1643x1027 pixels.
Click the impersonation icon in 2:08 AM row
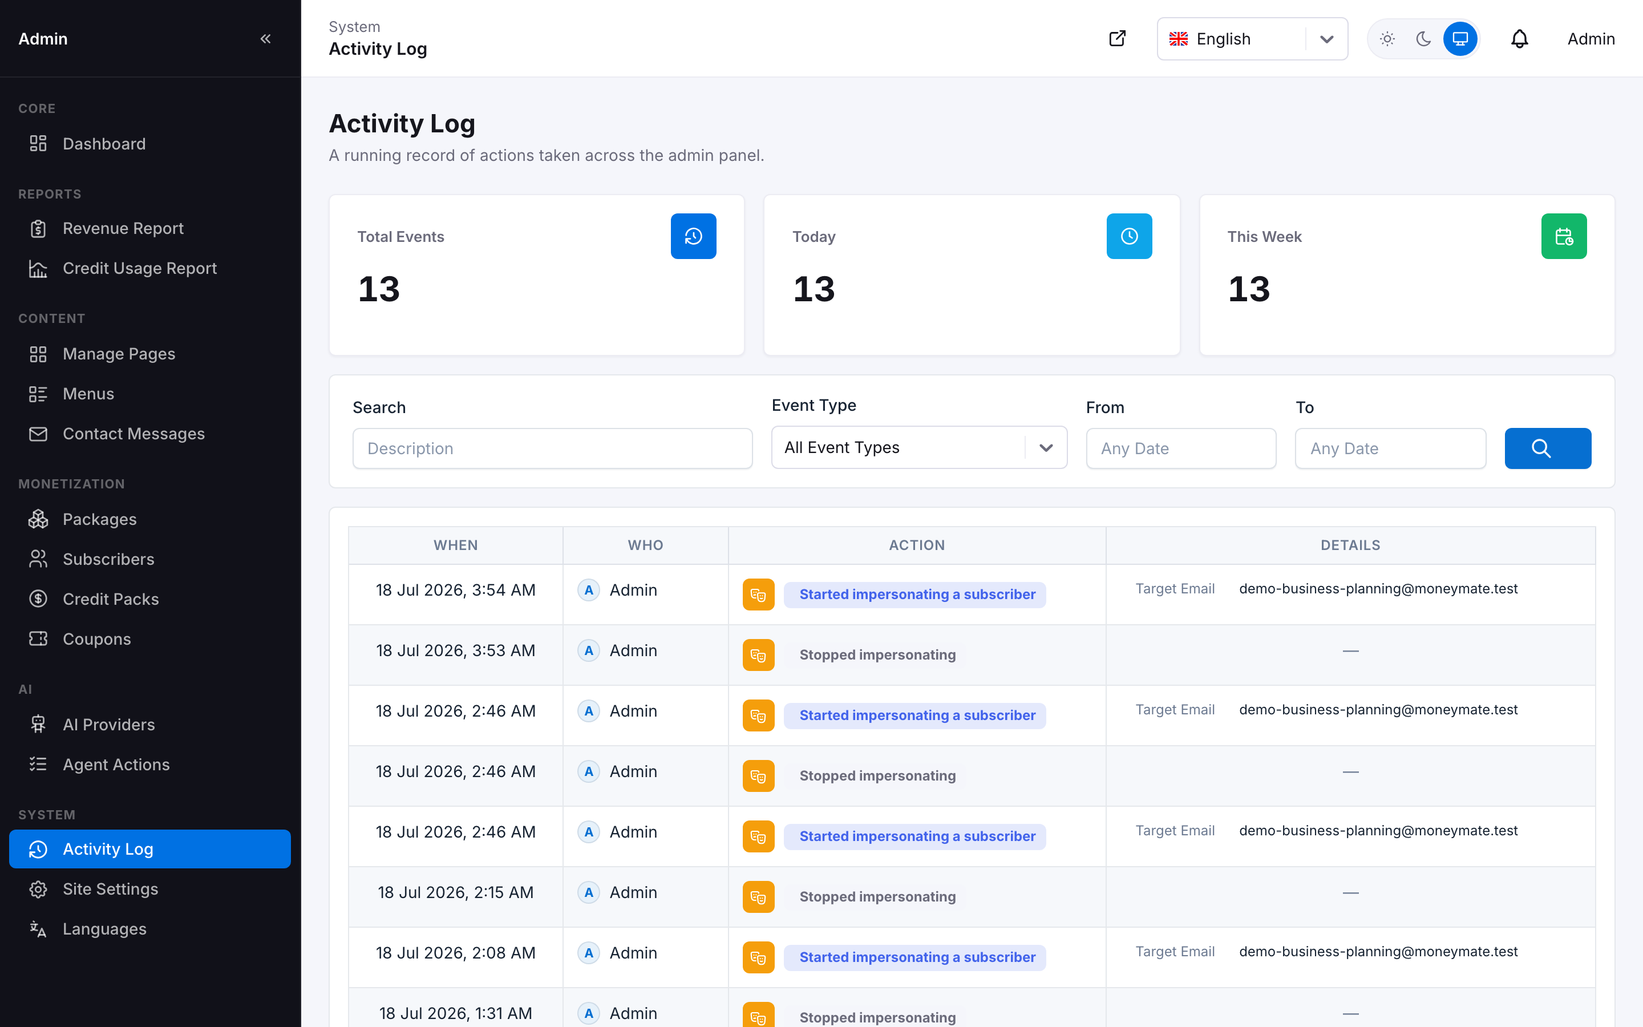click(x=758, y=957)
